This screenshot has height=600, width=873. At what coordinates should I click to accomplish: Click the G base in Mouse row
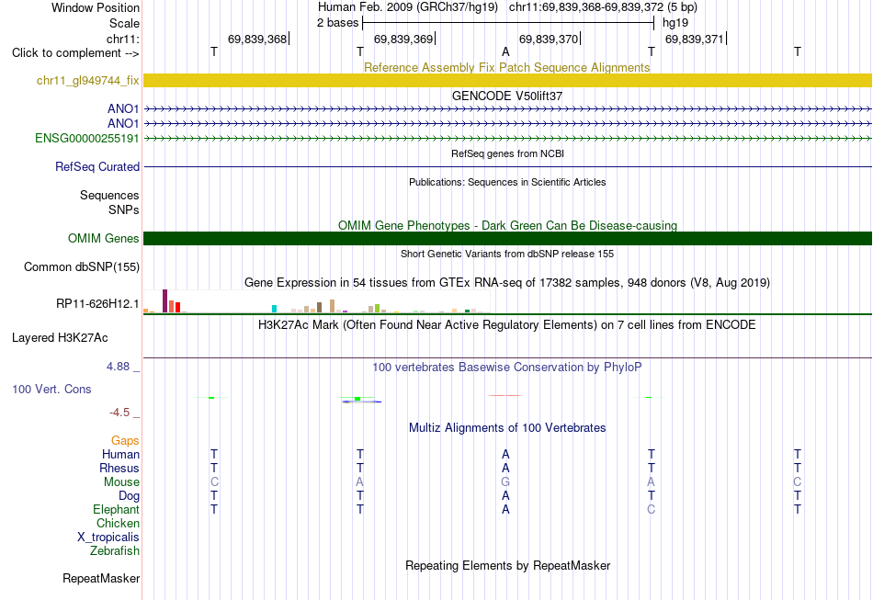[x=505, y=482]
